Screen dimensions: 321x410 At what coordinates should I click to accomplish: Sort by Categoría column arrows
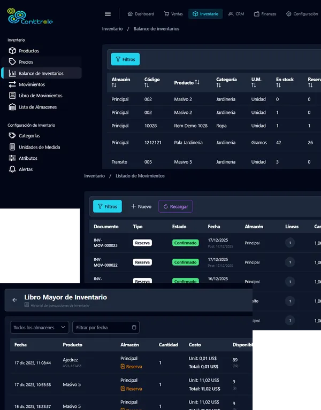pyautogui.click(x=218, y=85)
